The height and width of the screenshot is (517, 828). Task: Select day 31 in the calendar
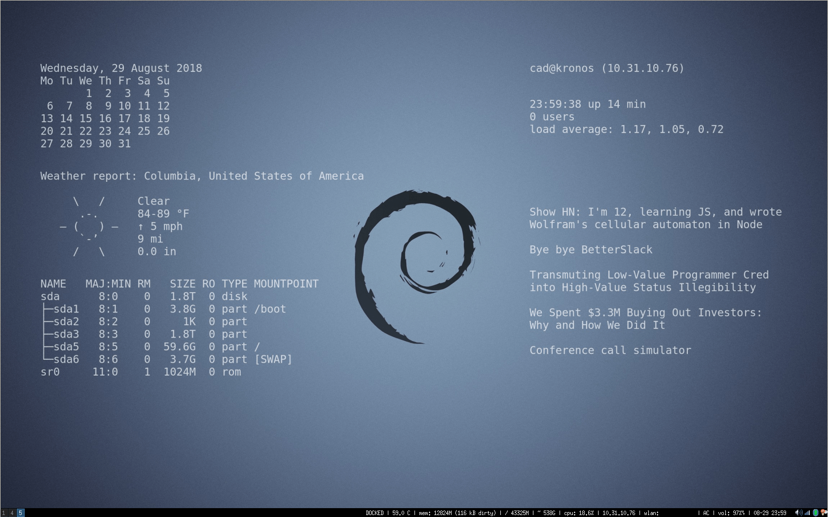pyautogui.click(x=124, y=144)
